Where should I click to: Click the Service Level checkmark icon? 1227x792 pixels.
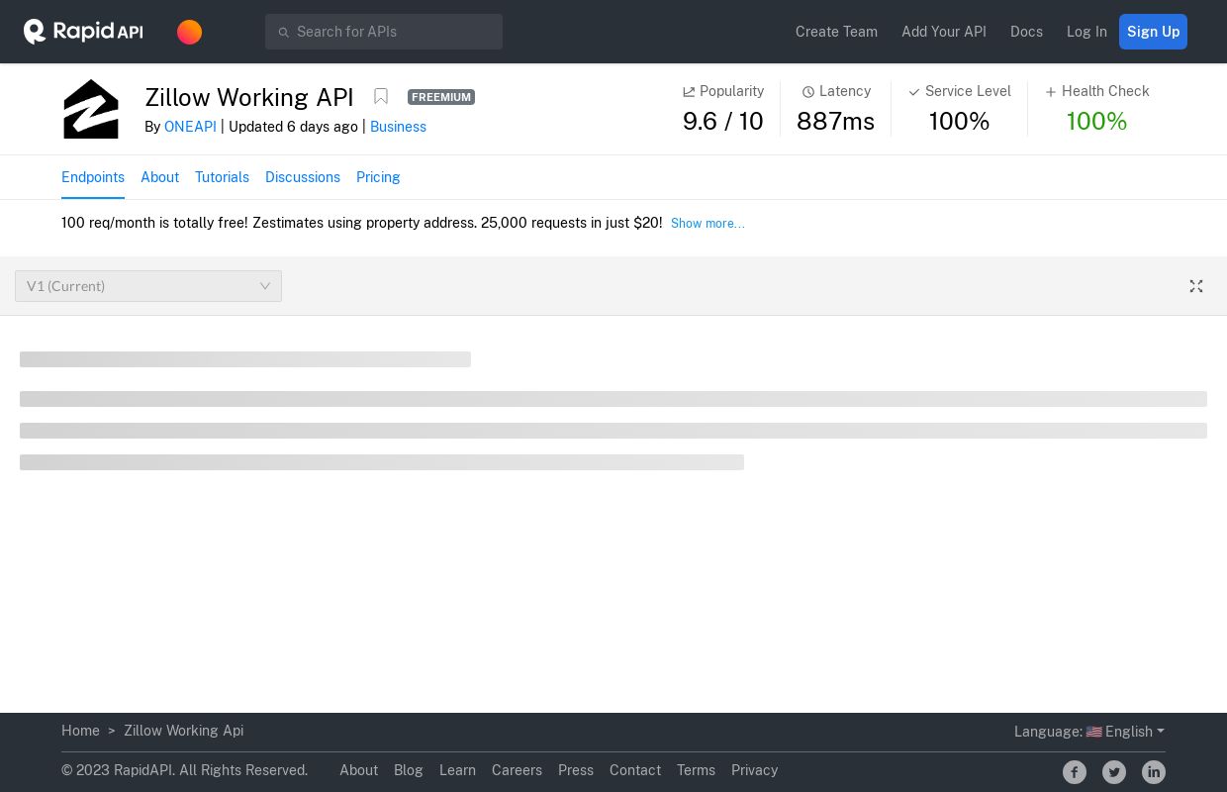(x=914, y=92)
